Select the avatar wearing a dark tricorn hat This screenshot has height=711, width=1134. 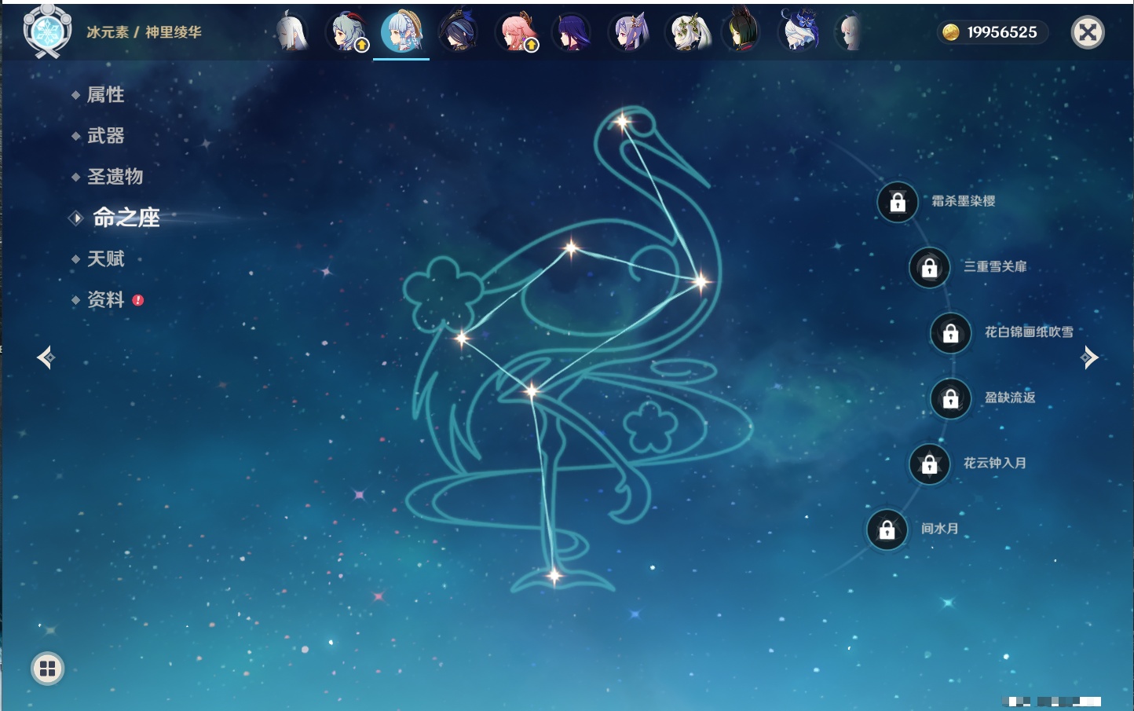tap(458, 32)
